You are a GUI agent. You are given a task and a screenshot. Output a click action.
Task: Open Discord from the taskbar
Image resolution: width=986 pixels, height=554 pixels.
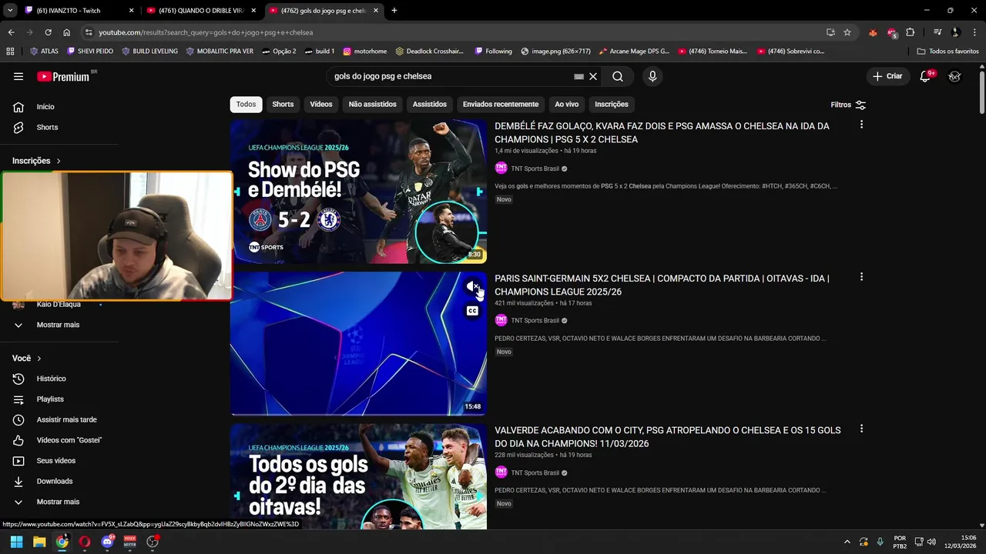coord(108,542)
